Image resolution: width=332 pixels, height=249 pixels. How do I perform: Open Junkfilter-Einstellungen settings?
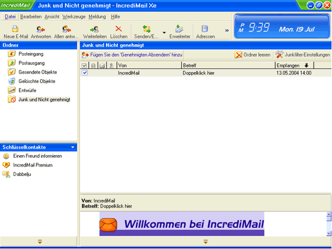click(303, 55)
